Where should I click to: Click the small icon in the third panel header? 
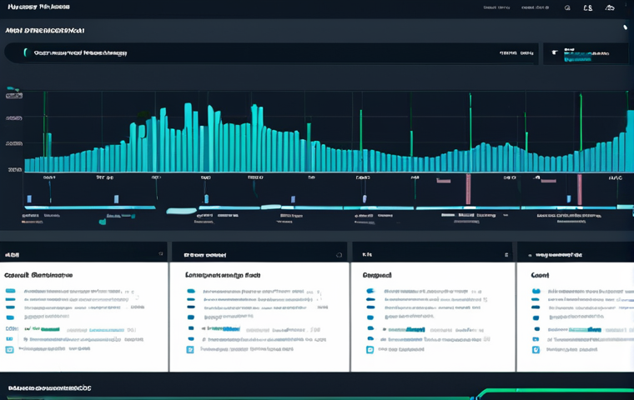[506, 254]
